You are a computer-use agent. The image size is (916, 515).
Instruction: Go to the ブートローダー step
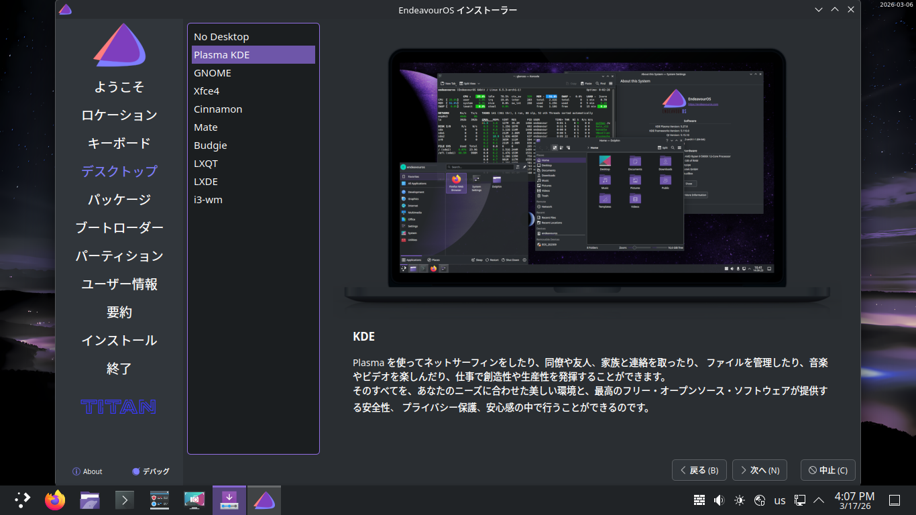[119, 228]
